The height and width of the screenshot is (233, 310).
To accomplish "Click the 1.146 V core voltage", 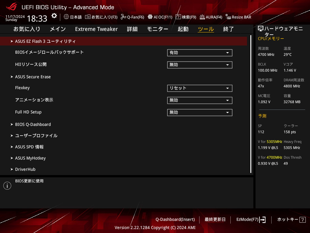I will pos(290,70).
